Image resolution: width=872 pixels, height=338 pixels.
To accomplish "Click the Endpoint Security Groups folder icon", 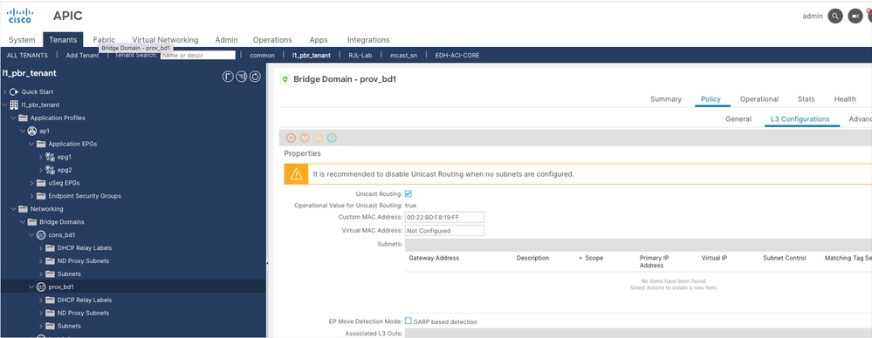I will [41, 196].
